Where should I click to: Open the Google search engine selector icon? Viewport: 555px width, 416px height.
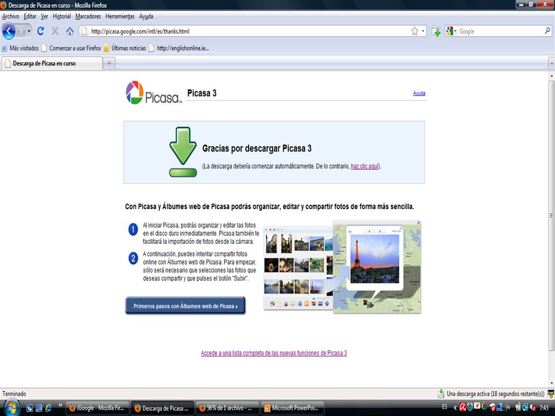tap(450, 31)
